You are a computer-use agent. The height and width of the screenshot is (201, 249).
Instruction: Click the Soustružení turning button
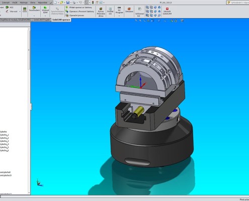point(34,9)
